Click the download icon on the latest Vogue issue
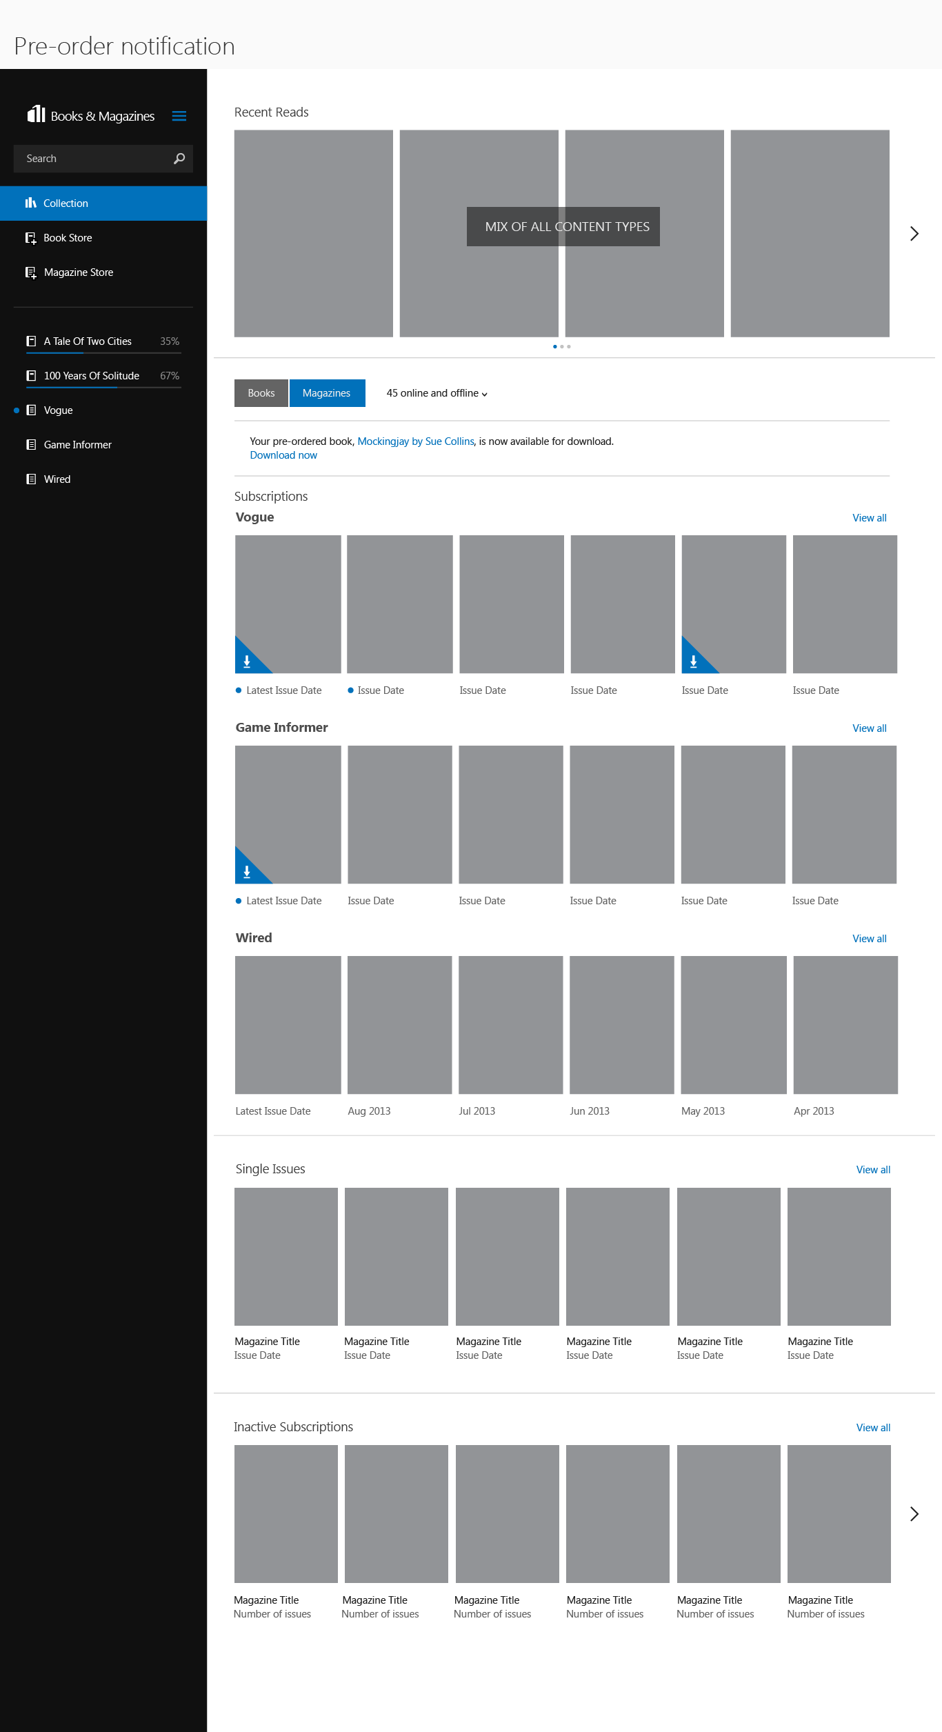The height and width of the screenshot is (1732, 942). point(247,661)
